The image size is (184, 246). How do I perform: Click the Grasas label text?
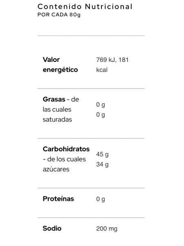click(54, 99)
